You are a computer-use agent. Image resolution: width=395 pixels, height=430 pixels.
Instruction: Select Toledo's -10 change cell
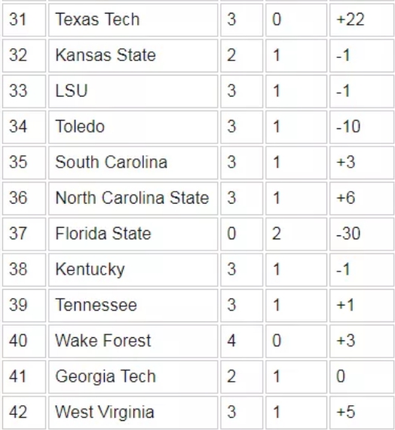pyautogui.click(x=362, y=127)
